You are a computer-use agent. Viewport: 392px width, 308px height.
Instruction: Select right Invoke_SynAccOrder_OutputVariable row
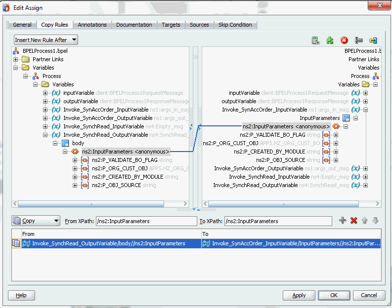point(281,168)
